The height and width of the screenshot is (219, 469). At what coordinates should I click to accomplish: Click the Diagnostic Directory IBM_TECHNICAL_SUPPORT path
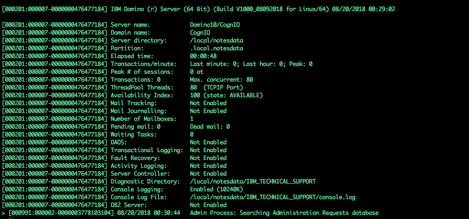[x=253, y=181]
